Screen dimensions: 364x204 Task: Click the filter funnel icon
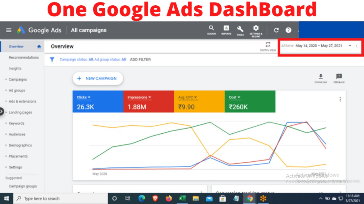coord(52,60)
